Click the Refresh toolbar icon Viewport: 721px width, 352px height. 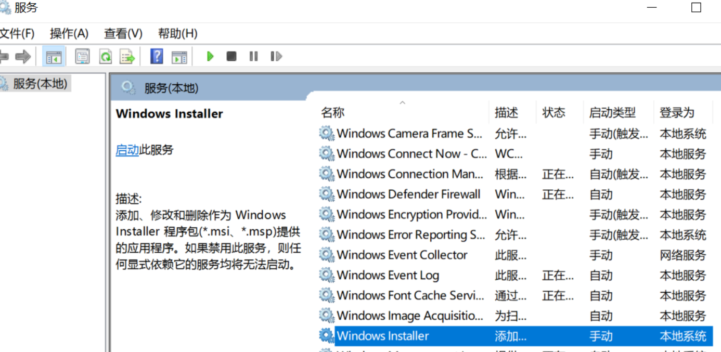106,56
